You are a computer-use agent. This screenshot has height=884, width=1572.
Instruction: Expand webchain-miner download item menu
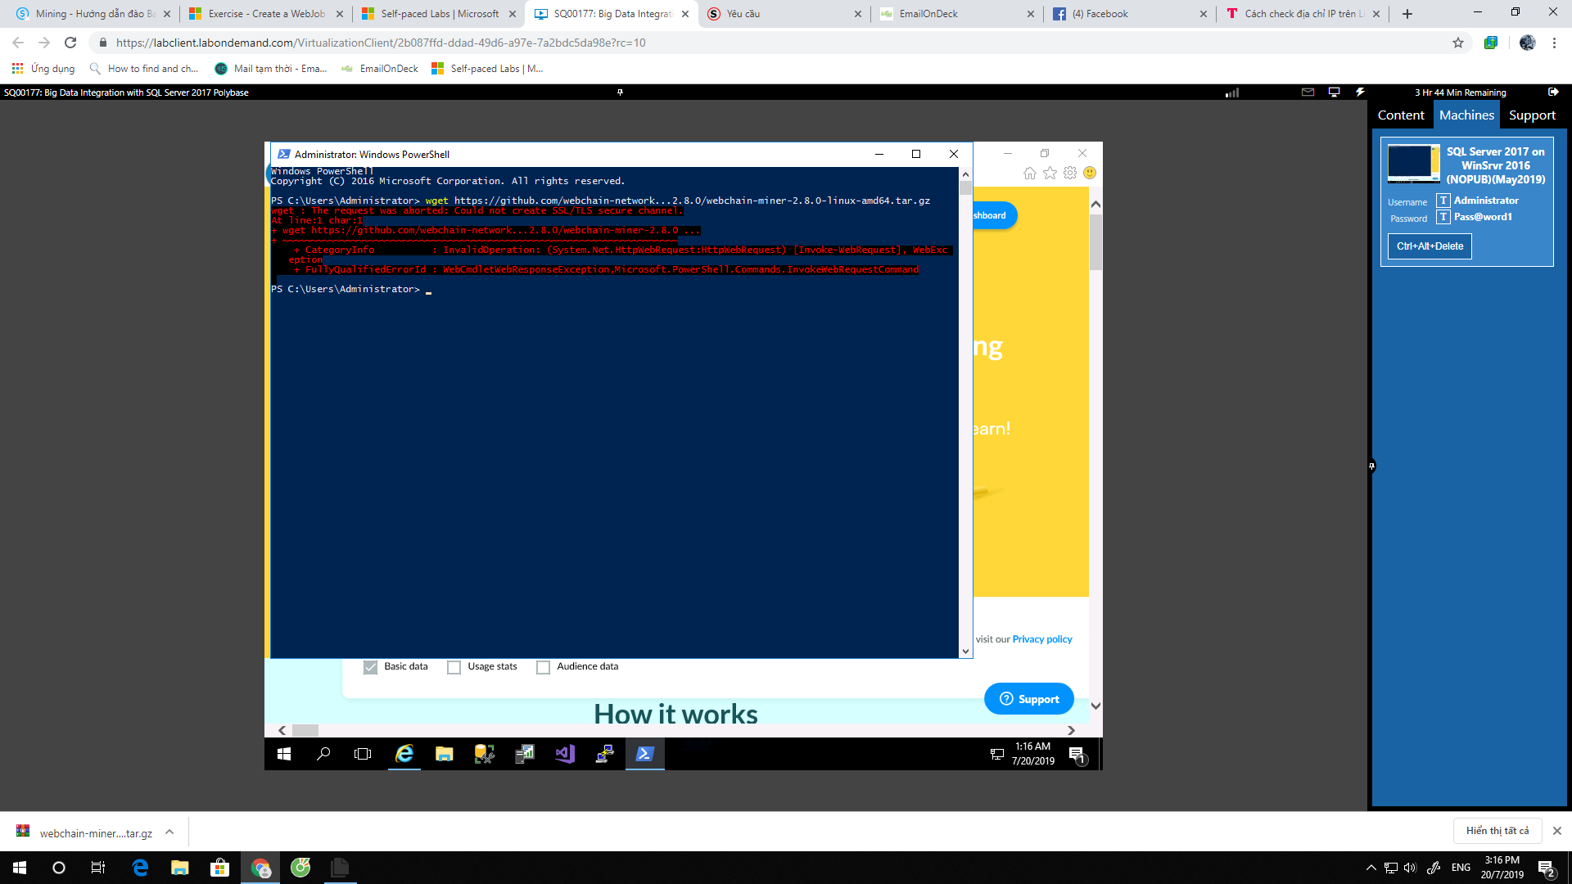pos(169,832)
